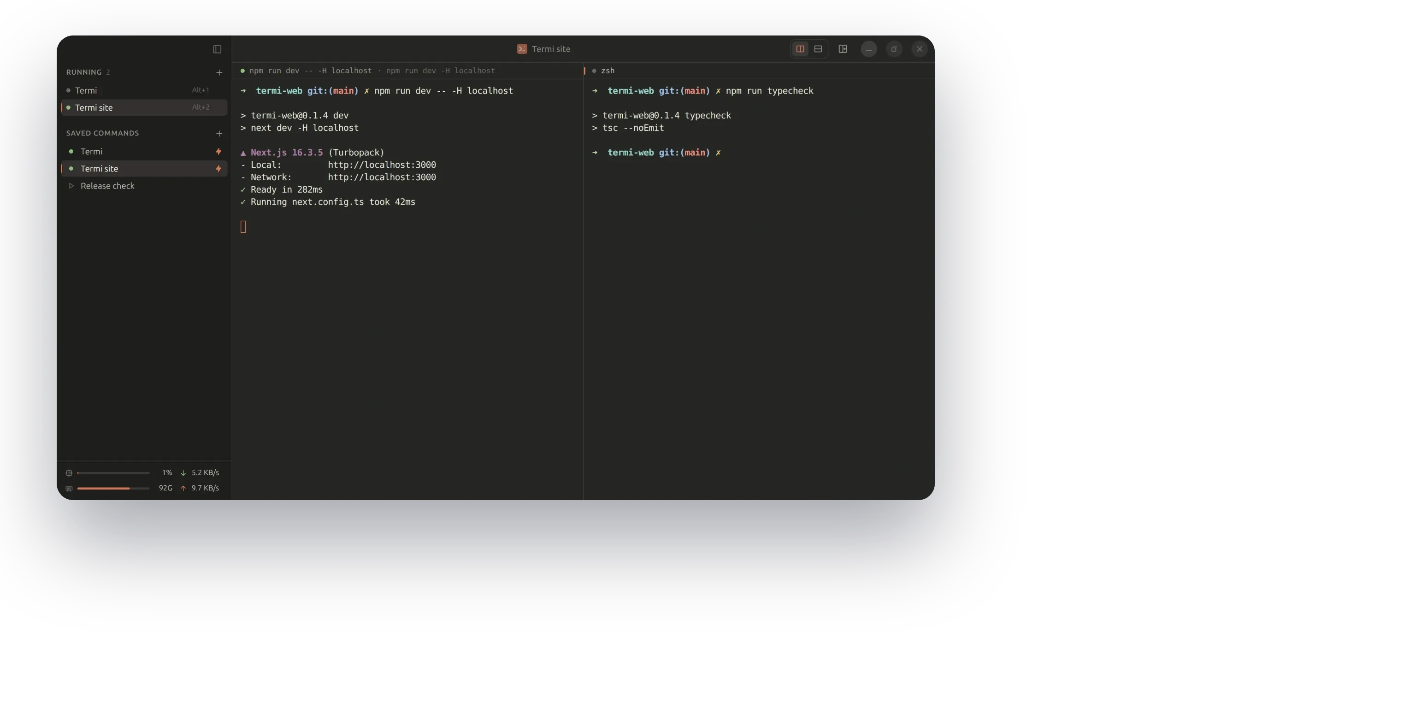Click the download speed arrow icon
Image resolution: width=1416 pixels, height=708 pixels.
pyautogui.click(x=183, y=473)
